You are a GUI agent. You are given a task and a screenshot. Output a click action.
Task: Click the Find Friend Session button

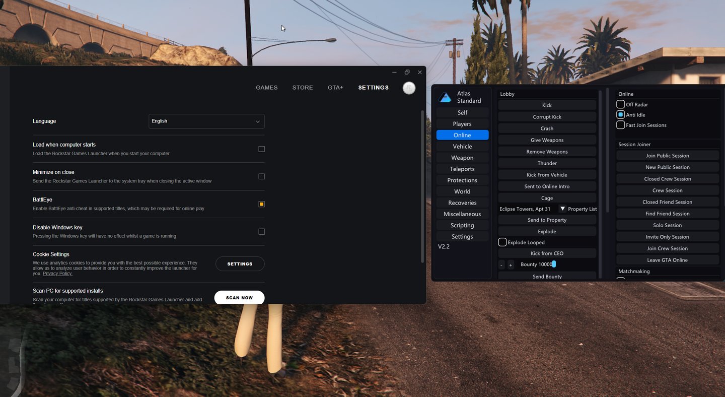tap(668, 214)
